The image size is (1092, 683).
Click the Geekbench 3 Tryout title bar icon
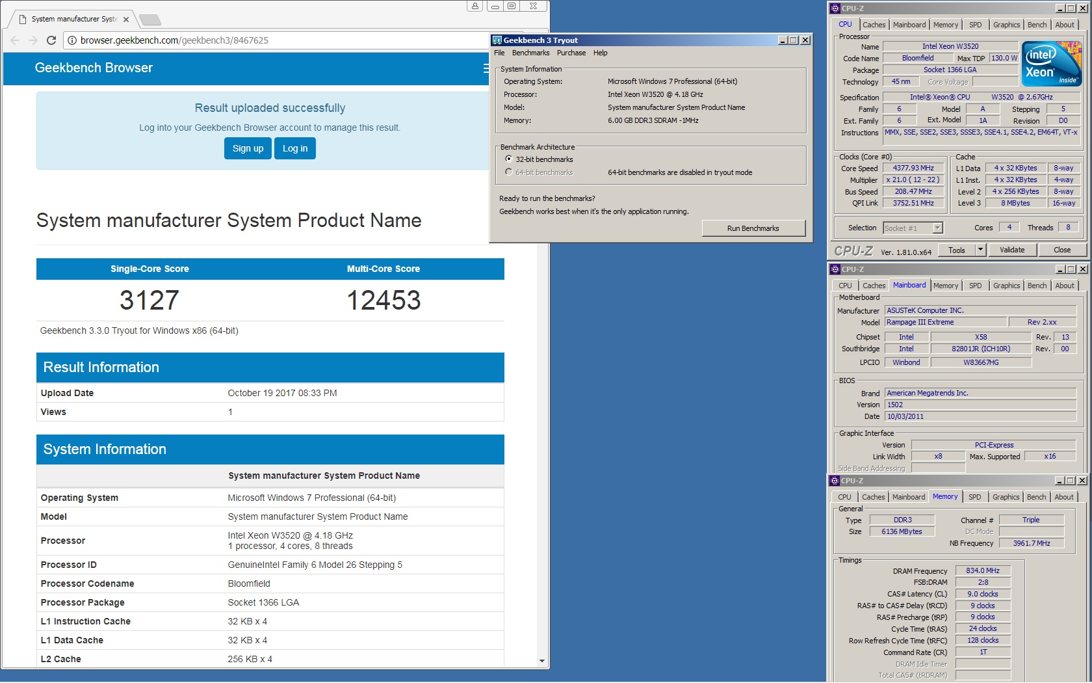point(497,40)
